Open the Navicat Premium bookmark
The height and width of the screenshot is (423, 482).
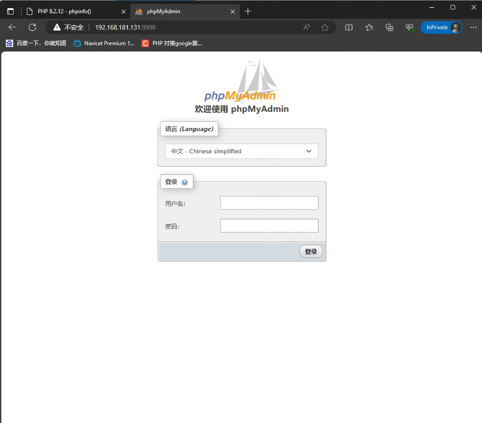[104, 43]
